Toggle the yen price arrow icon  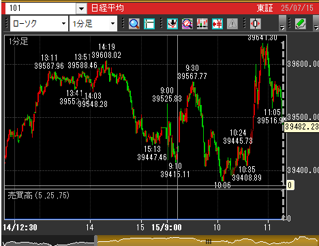pos(217,24)
